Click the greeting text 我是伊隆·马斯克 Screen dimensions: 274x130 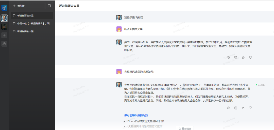point(134,17)
